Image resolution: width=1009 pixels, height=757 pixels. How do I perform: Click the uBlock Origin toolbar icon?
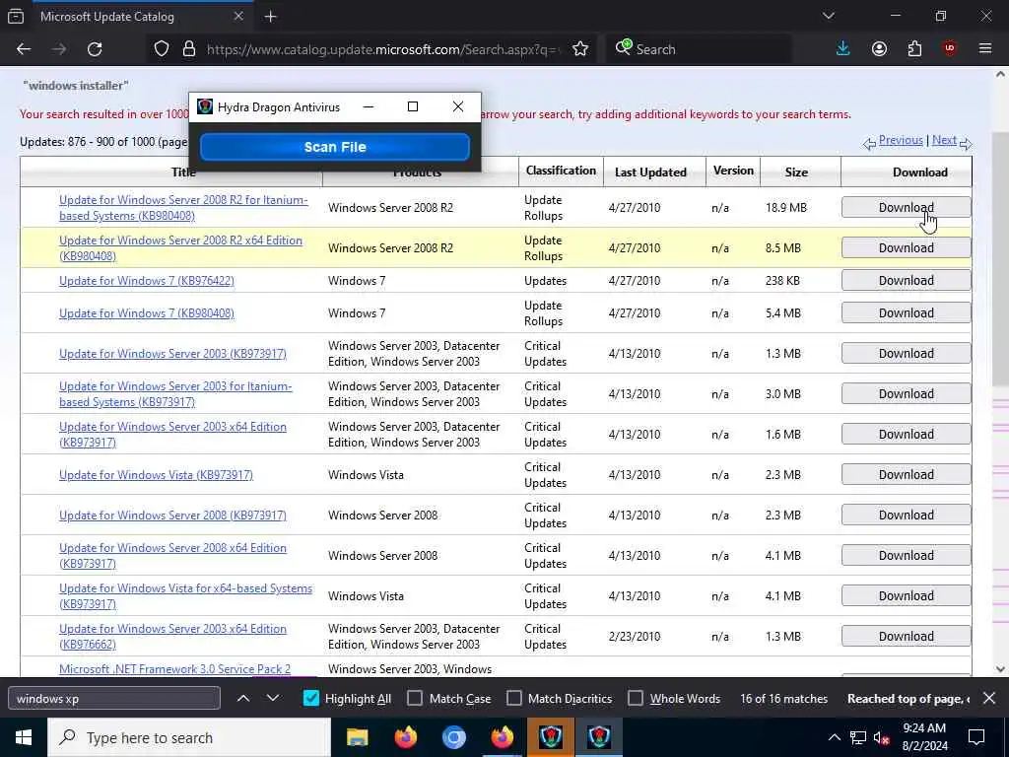pyautogui.click(x=950, y=49)
